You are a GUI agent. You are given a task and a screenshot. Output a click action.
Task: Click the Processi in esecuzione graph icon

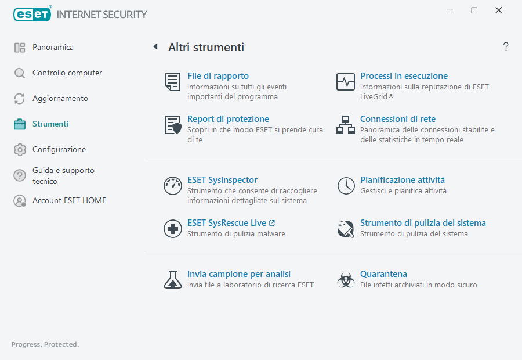(346, 82)
